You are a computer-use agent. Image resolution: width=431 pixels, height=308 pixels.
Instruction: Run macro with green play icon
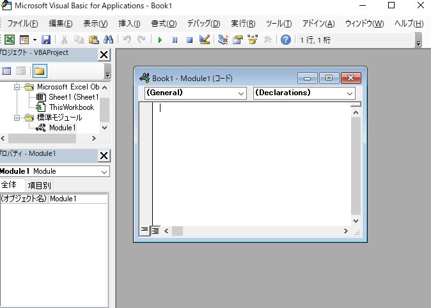click(x=160, y=40)
